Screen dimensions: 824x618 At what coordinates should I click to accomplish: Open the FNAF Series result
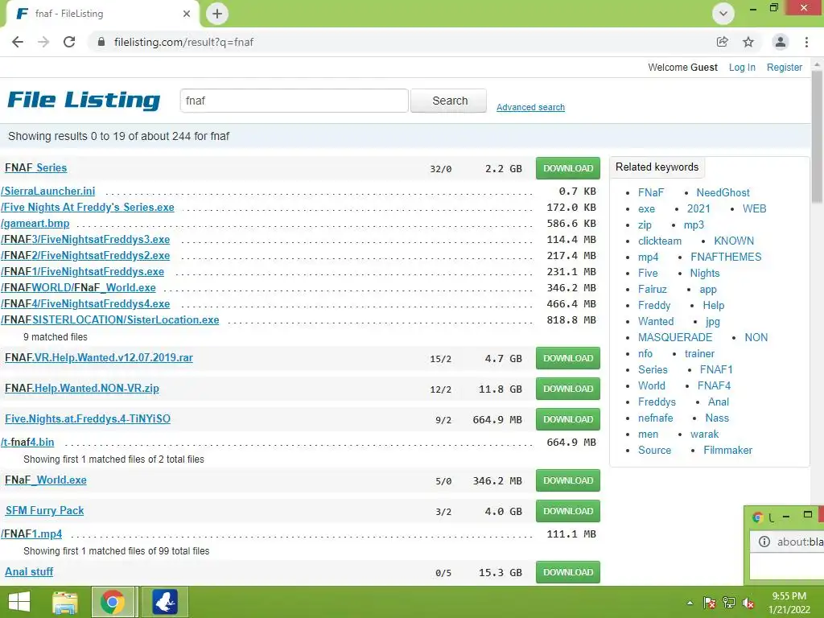(35, 167)
